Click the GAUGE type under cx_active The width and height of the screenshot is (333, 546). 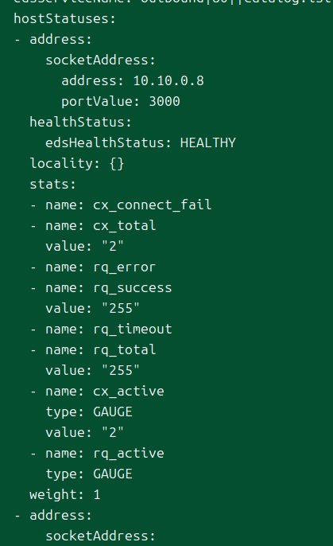113,412
